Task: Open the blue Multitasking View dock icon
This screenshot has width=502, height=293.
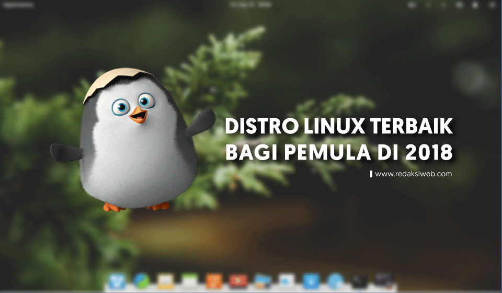Action: pos(117,281)
